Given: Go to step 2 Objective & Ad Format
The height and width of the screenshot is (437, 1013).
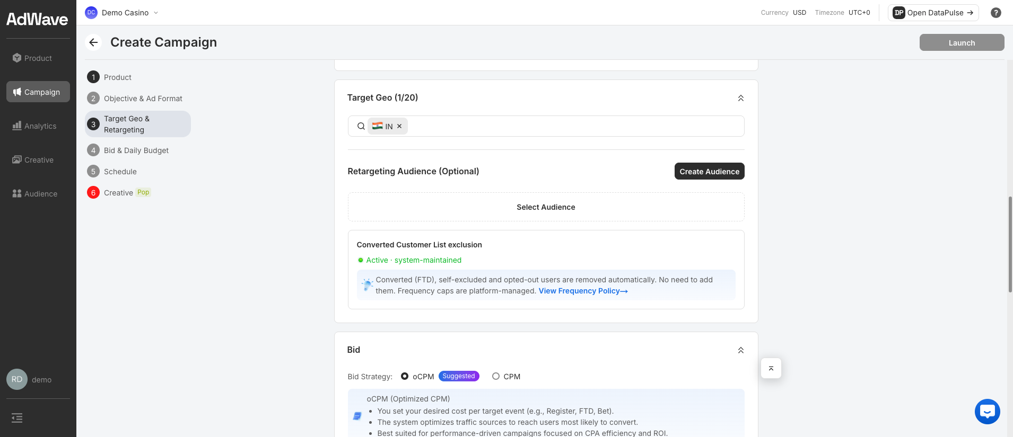Looking at the screenshot, I should 138,99.
